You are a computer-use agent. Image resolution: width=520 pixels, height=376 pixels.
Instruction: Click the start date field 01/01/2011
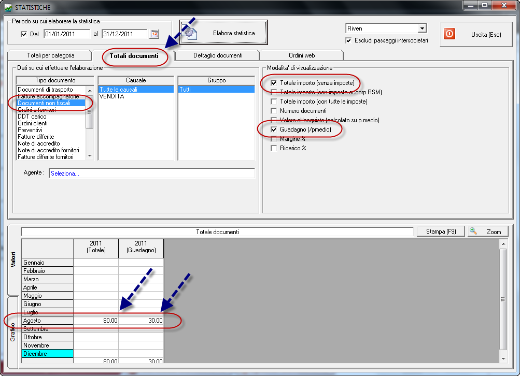(x=67, y=34)
